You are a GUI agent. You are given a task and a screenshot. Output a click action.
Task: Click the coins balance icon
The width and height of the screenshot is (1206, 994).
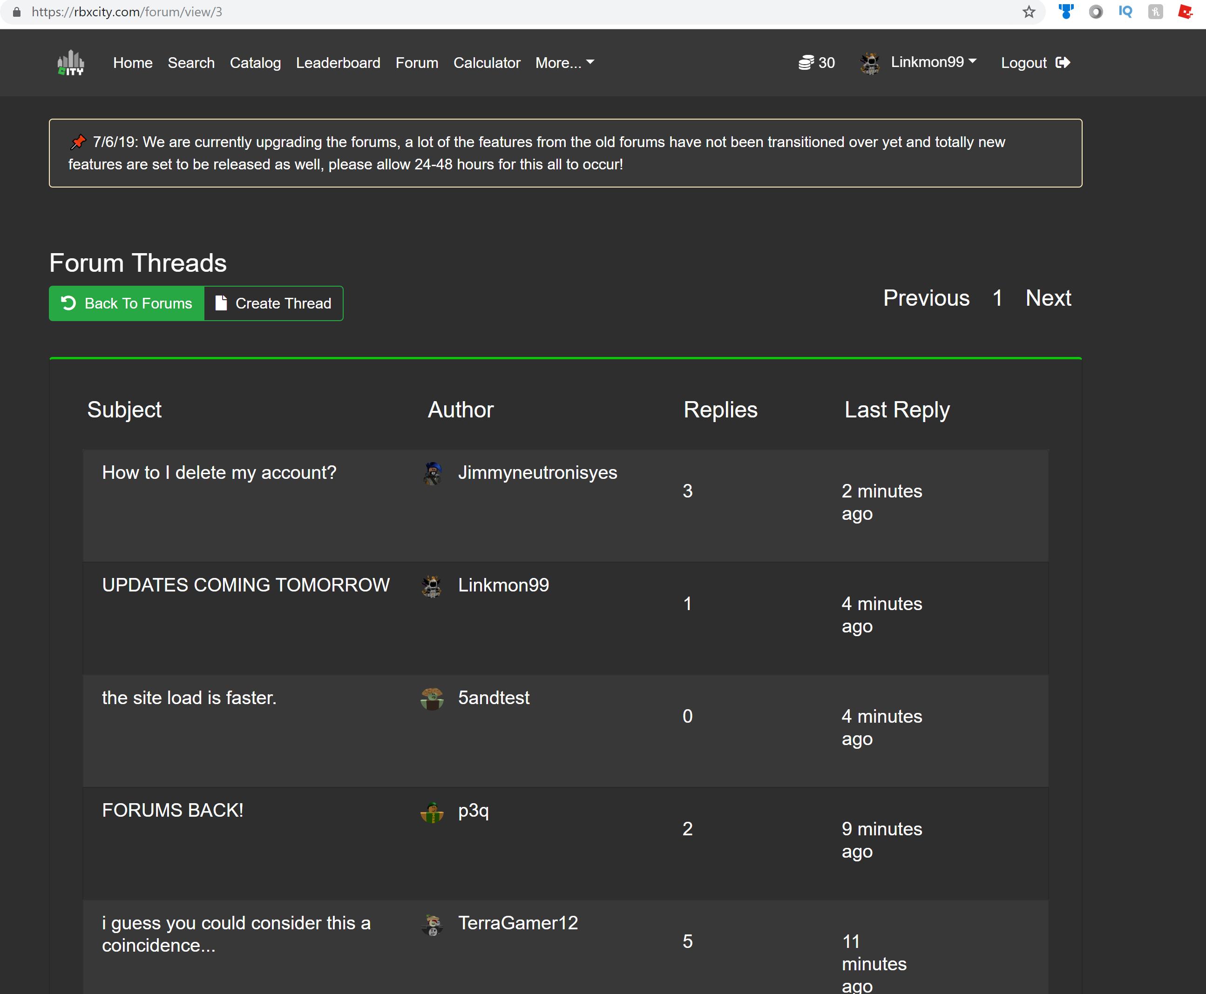(x=806, y=62)
